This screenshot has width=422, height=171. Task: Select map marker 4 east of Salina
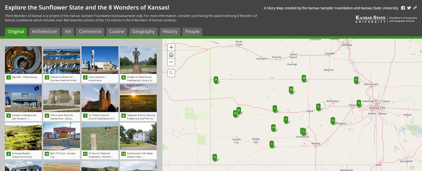[318, 107]
